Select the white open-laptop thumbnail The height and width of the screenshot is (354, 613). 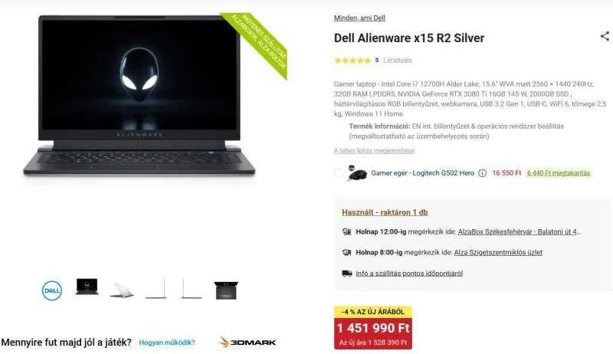point(122,290)
